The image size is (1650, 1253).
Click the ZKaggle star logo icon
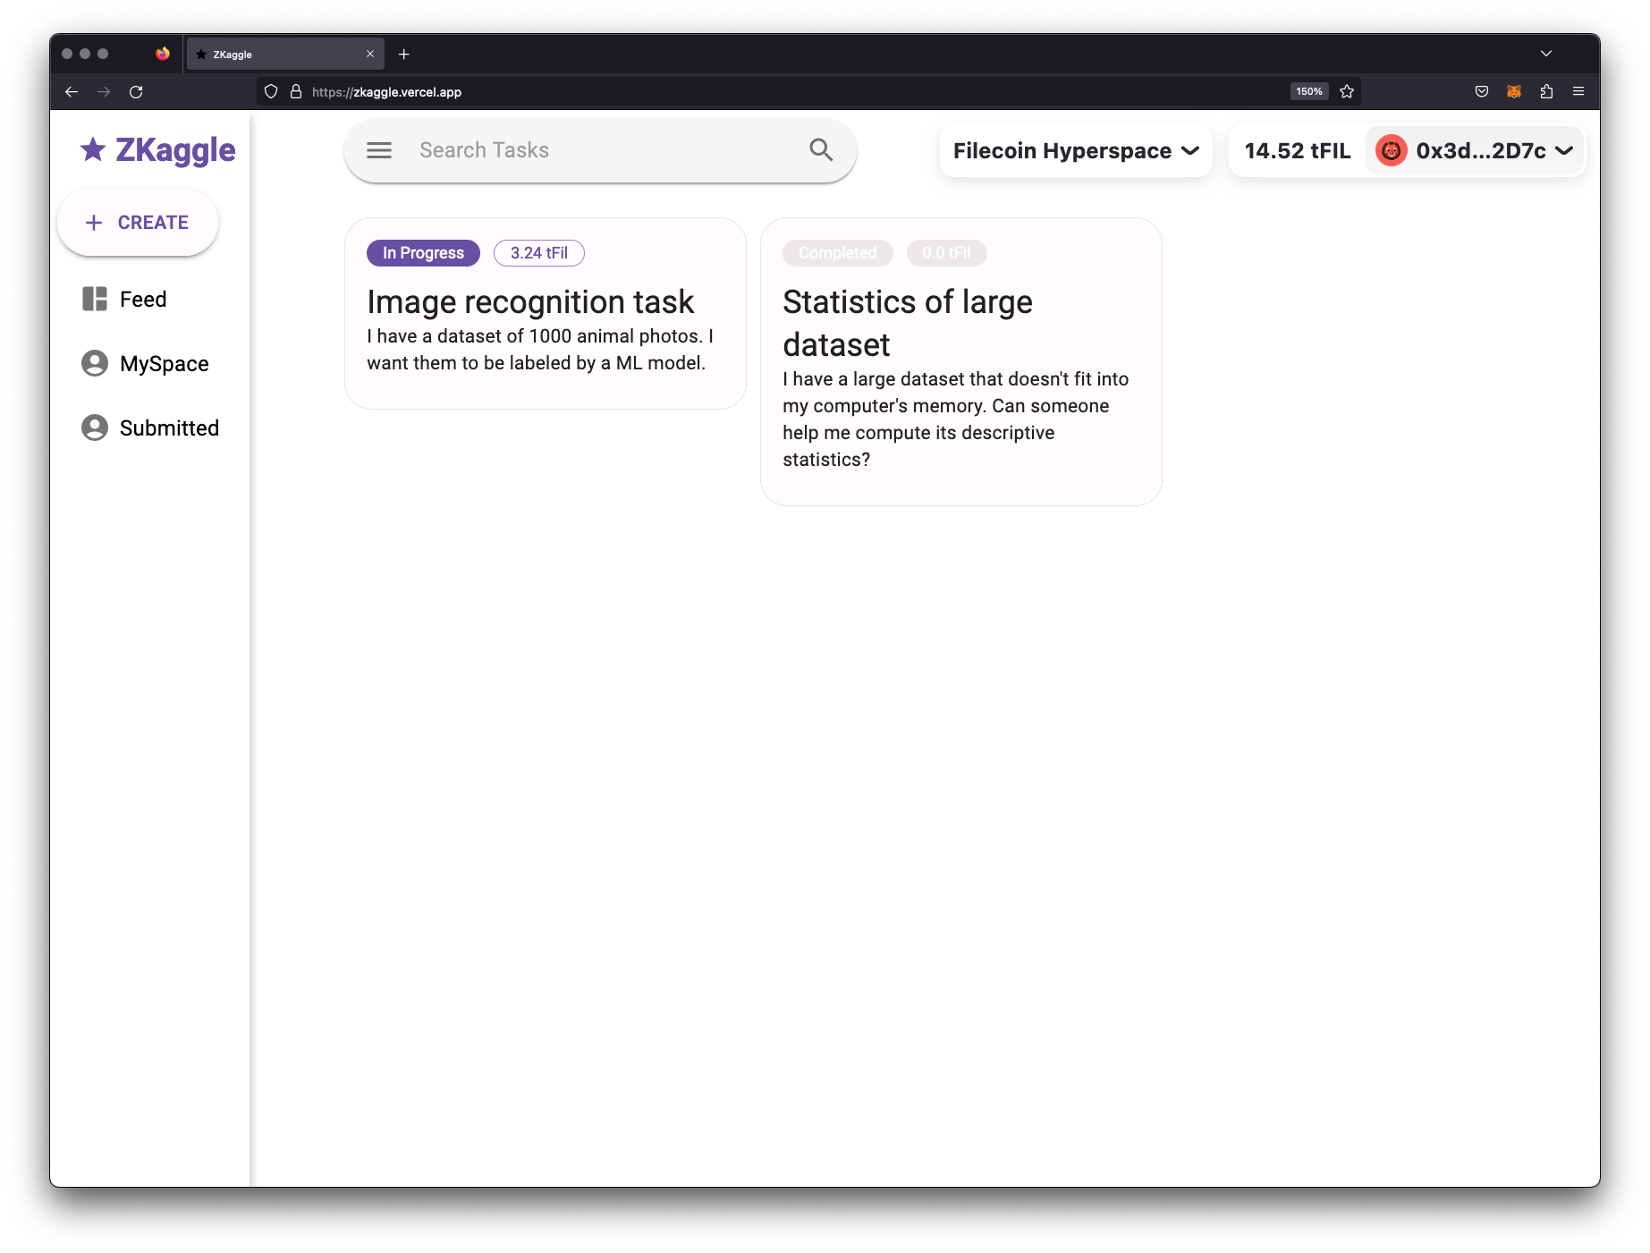(93, 149)
